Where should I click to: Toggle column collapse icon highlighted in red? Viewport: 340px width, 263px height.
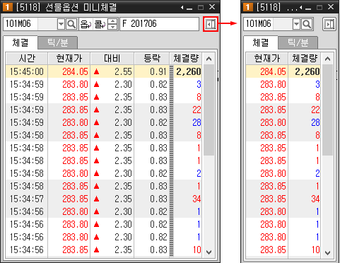[211, 24]
